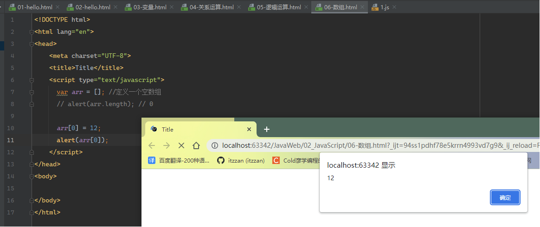This screenshot has height=227, width=540.
Task: Click the HTML file icon on 03-变量.html tab
Action: click(x=129, y=7)
